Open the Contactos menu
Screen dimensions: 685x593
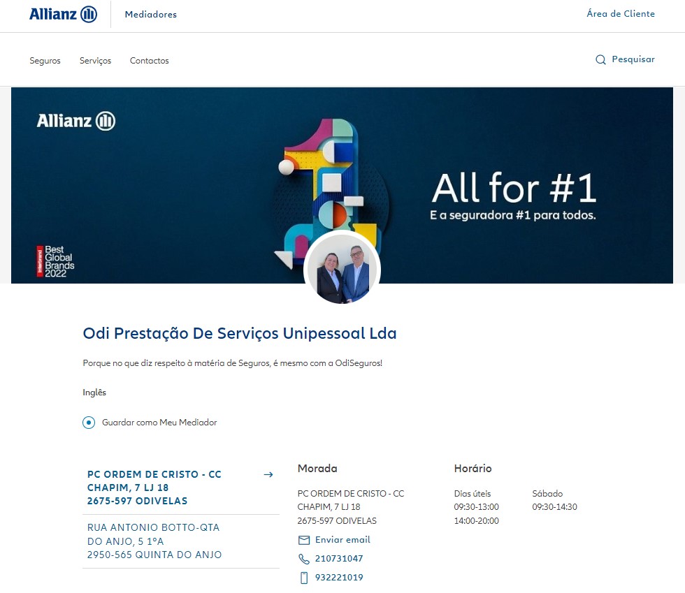click(x=149, y=61)
